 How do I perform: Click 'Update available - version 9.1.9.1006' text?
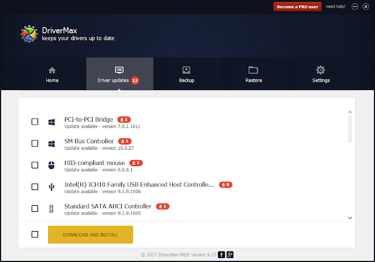[103, 192]
